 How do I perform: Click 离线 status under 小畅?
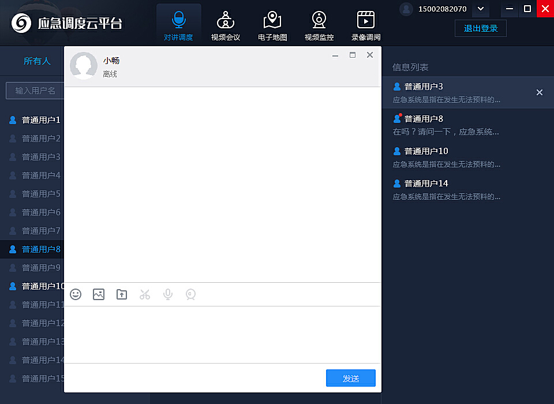pos(110,74)
